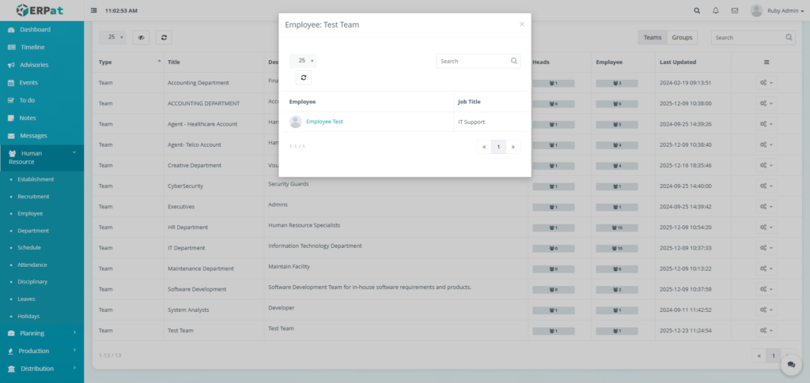Click the modal's Search input field

(472, 61)
